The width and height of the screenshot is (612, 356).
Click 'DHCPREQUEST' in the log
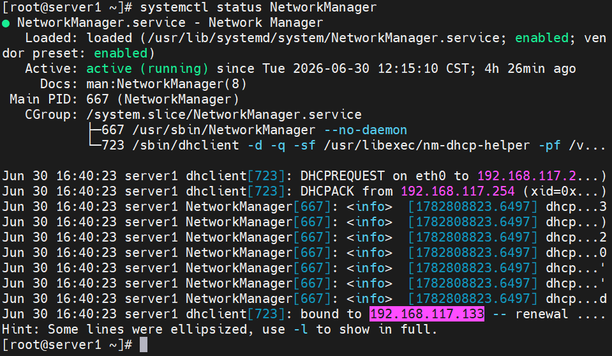(x=343, y=176)
